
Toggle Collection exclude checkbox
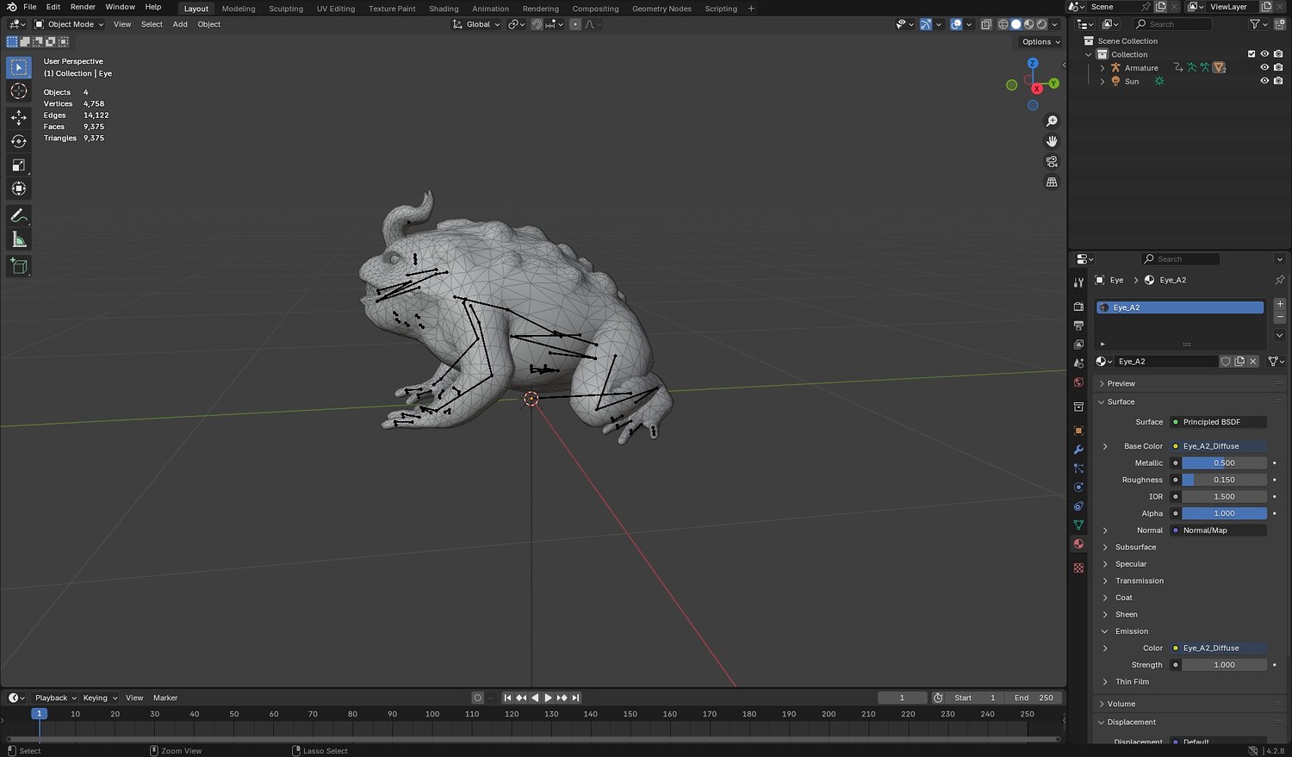click(x=1252, y=54)
